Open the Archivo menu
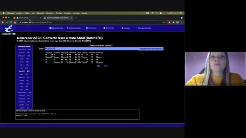Screen dimensions: 246x138 pos(19,13)
